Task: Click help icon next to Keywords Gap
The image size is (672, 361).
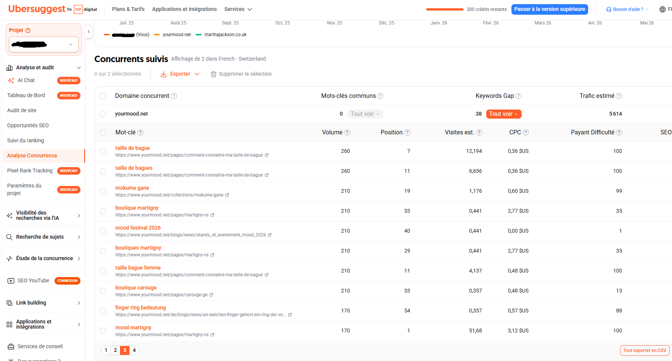Action: [x=519, y=96]
